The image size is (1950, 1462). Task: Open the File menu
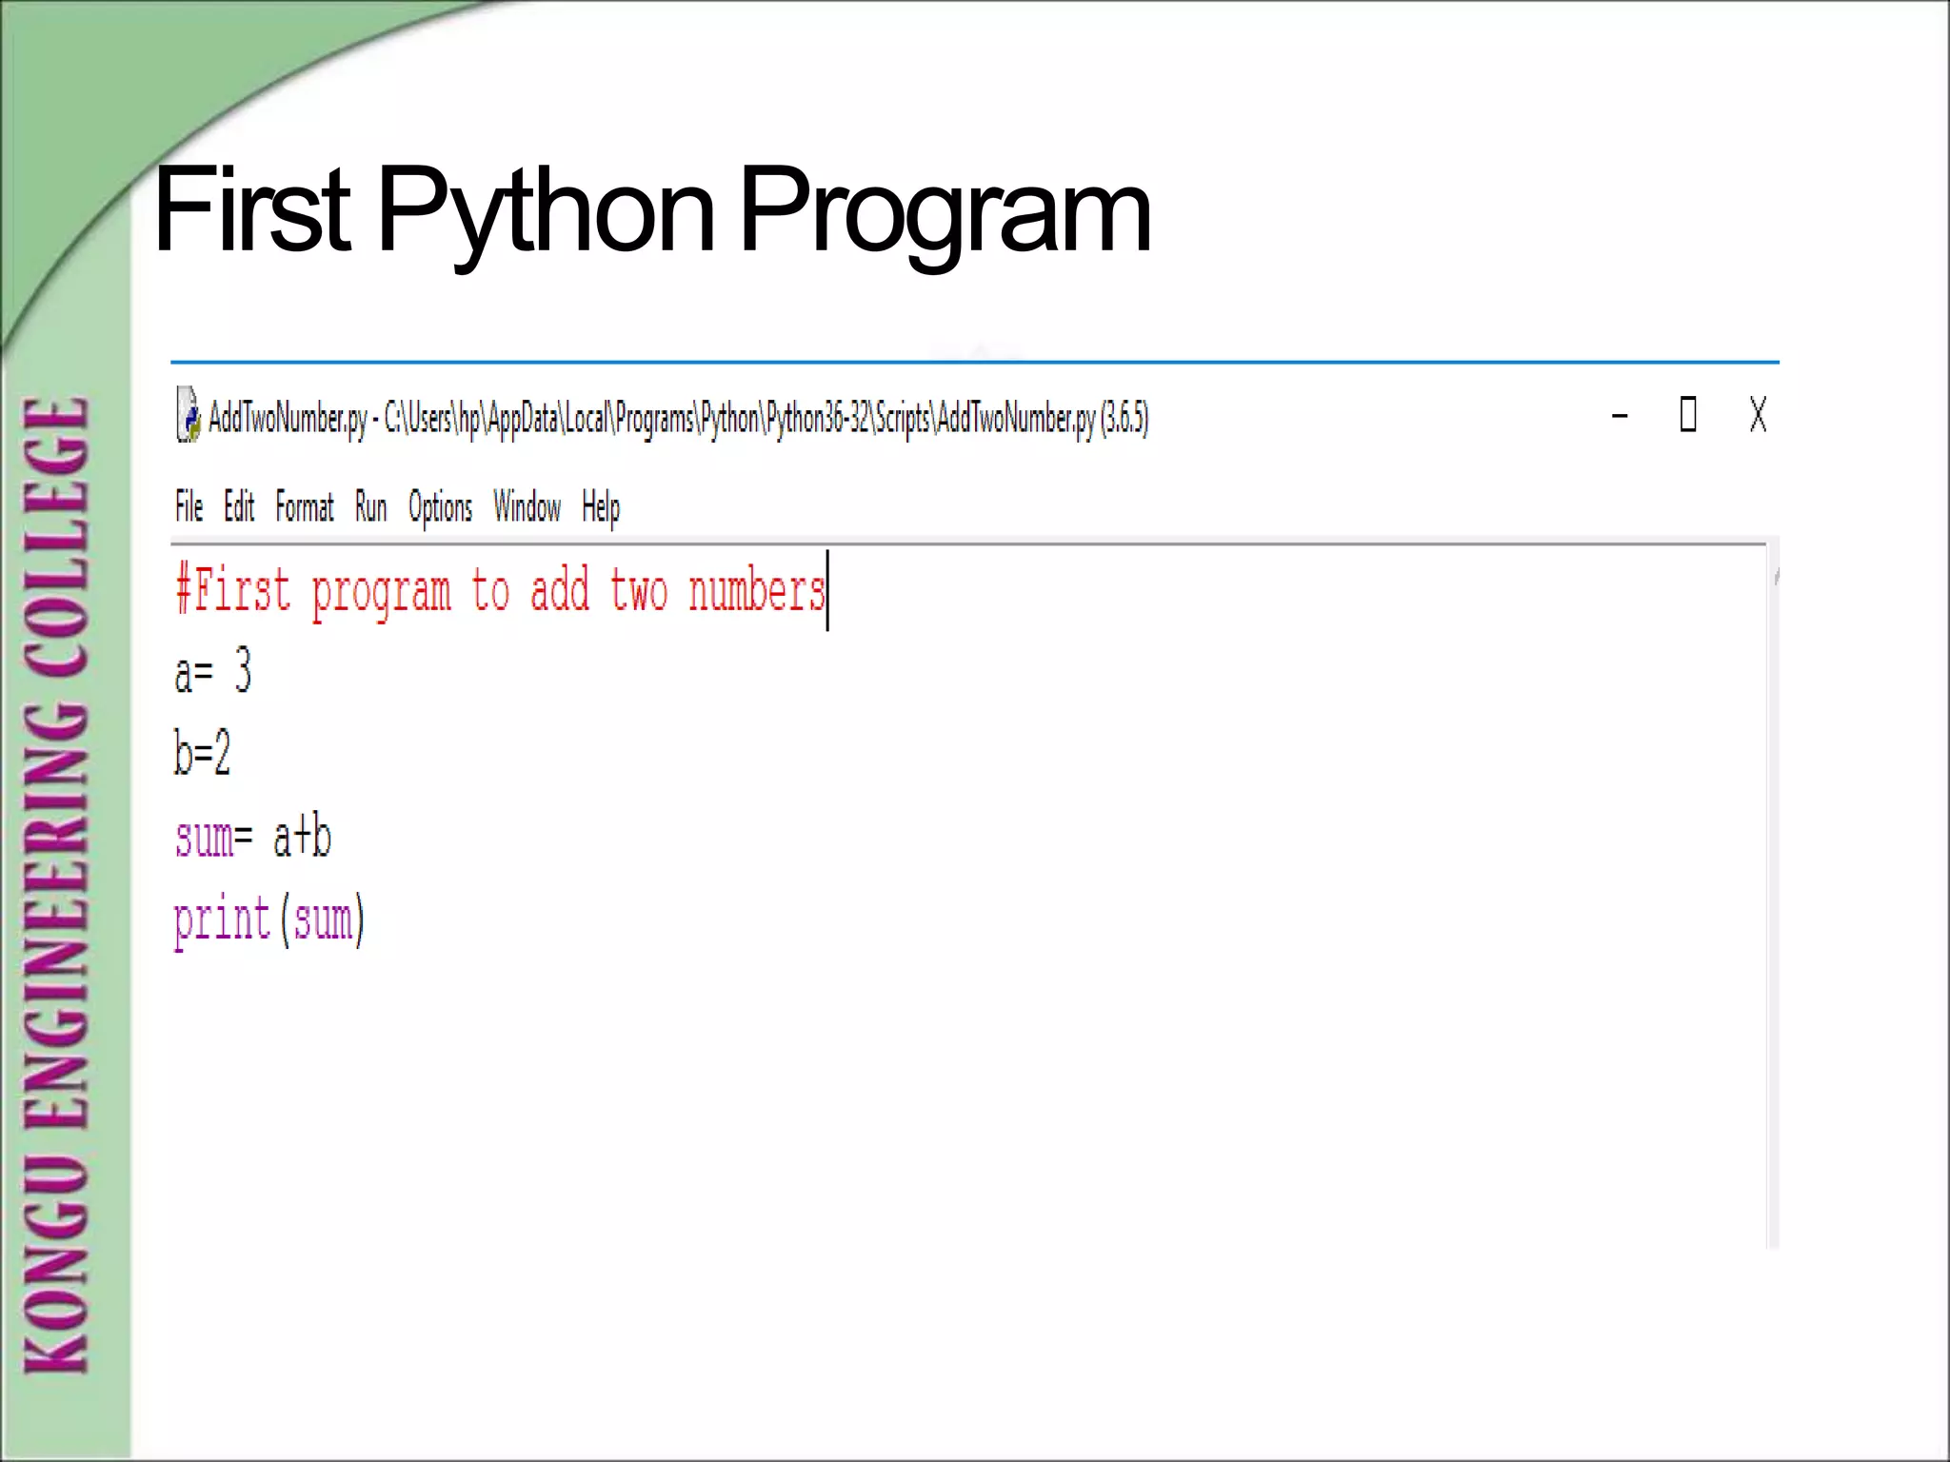[189, 506]
